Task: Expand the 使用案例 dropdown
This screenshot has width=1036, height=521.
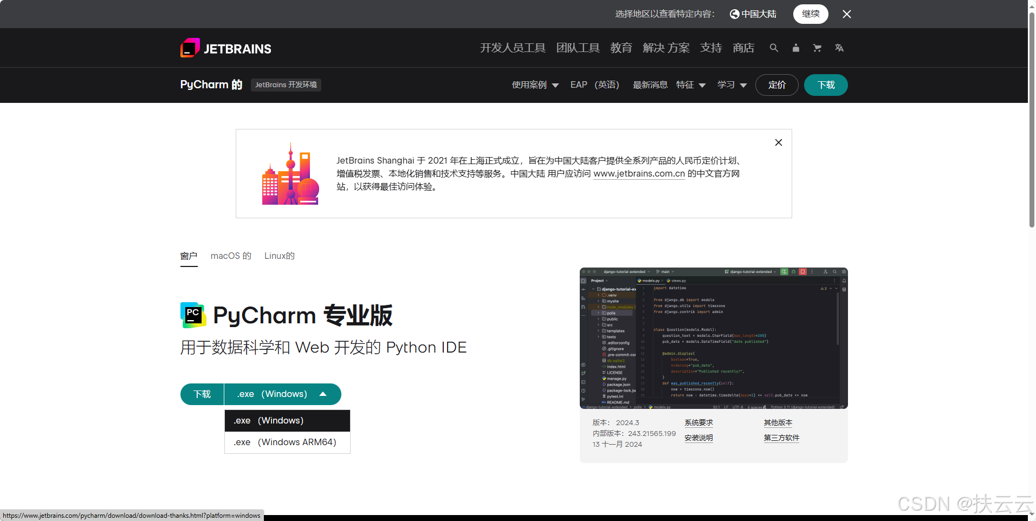Action: tap(535, 85)
